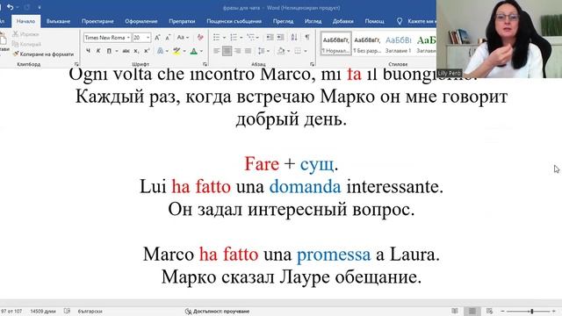Toggle subscript formatting
Image resolution: width=562 pixels, height=316 pixels.
coord(136,51)
